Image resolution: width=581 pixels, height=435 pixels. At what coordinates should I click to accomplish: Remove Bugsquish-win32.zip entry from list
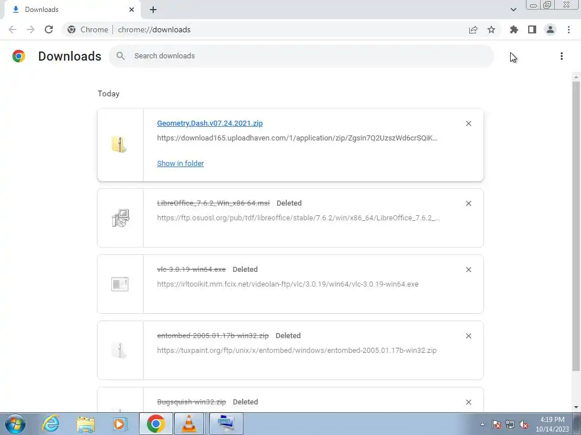pyautogui.click(x=468, y=402)
